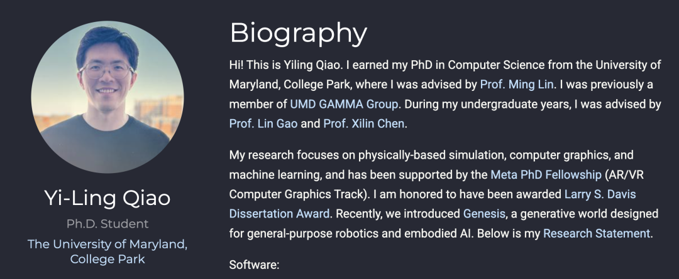This screenshot has height=279, width=679.
Task: Open Prof. Lin Gao's link
Action: 263,124
